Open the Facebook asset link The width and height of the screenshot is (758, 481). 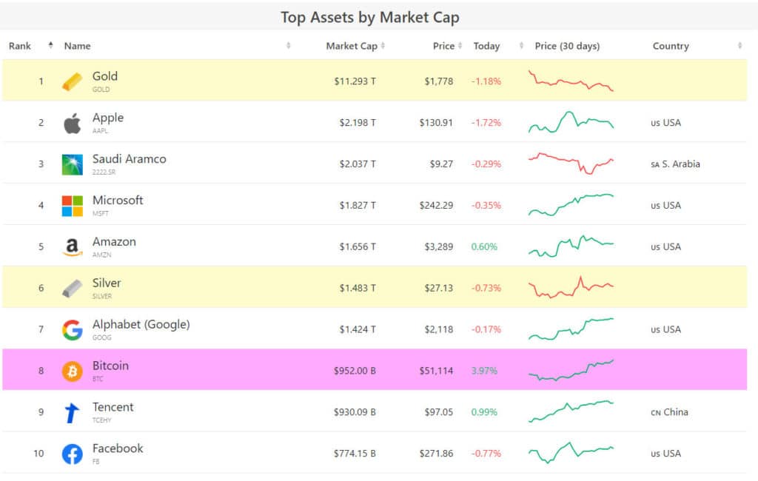(118, 448)
